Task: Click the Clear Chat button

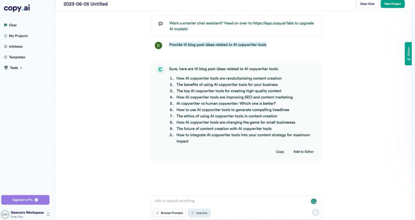Action: click(367, 4)
